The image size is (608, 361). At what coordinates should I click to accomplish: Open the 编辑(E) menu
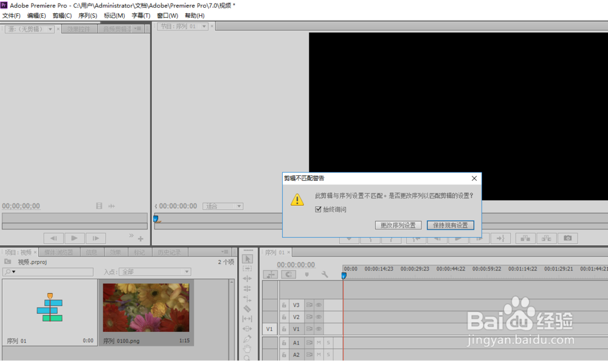[x=36, y=16]
